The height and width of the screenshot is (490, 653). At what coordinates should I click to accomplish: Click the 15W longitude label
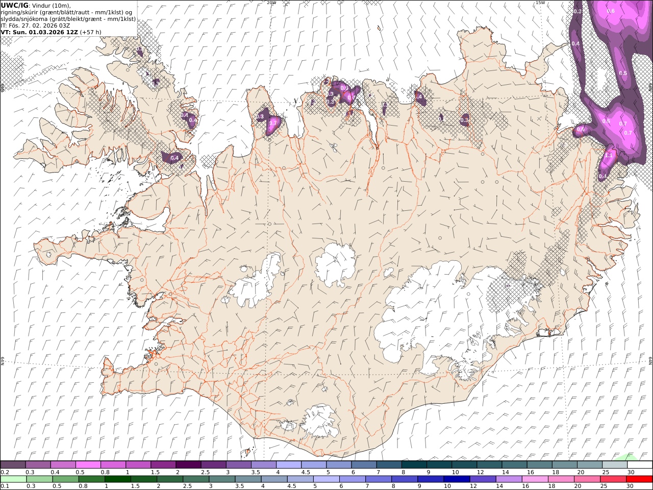point(540,3)
